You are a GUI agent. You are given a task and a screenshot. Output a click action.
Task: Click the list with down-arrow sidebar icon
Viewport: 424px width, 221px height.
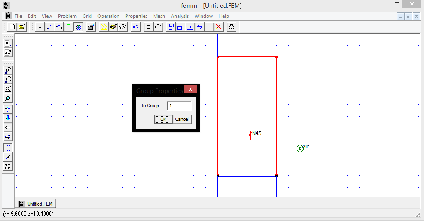point(8,43)
